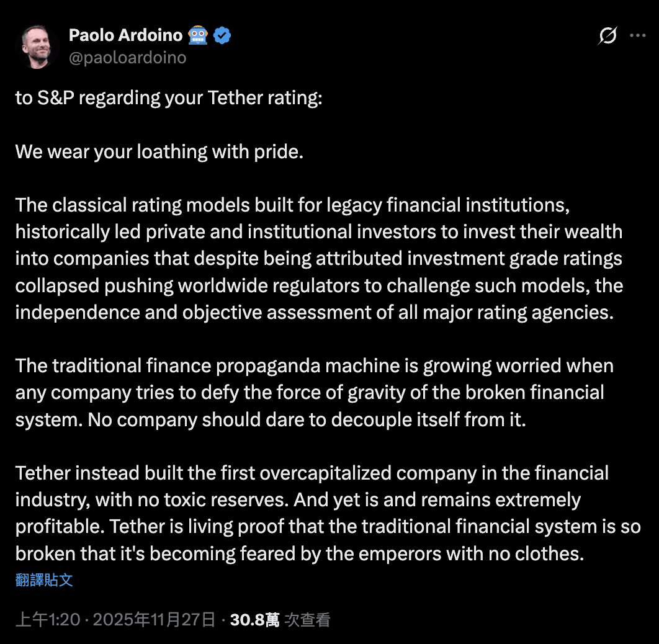Click the circular profile photo thumbnail

click(37, 47)
